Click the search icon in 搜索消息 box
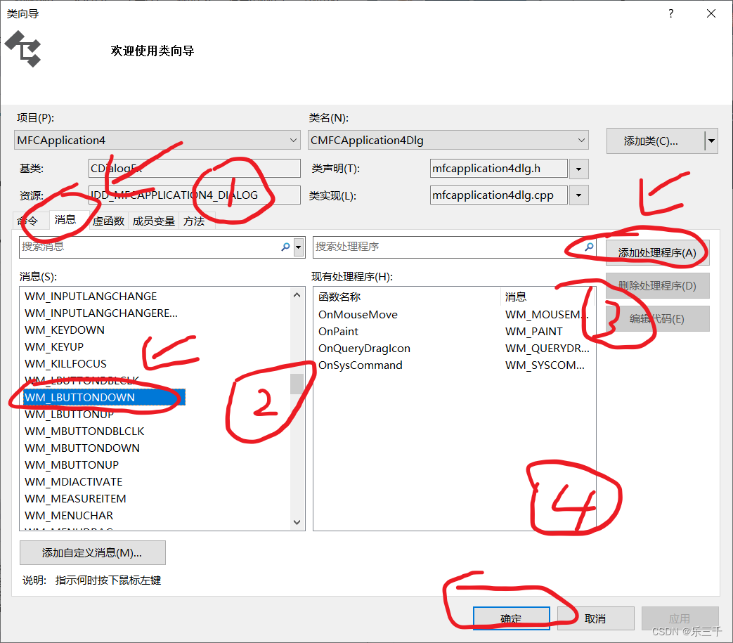This screenshot has width=733, height=643. pyautogui.click(x=285, y=247)
